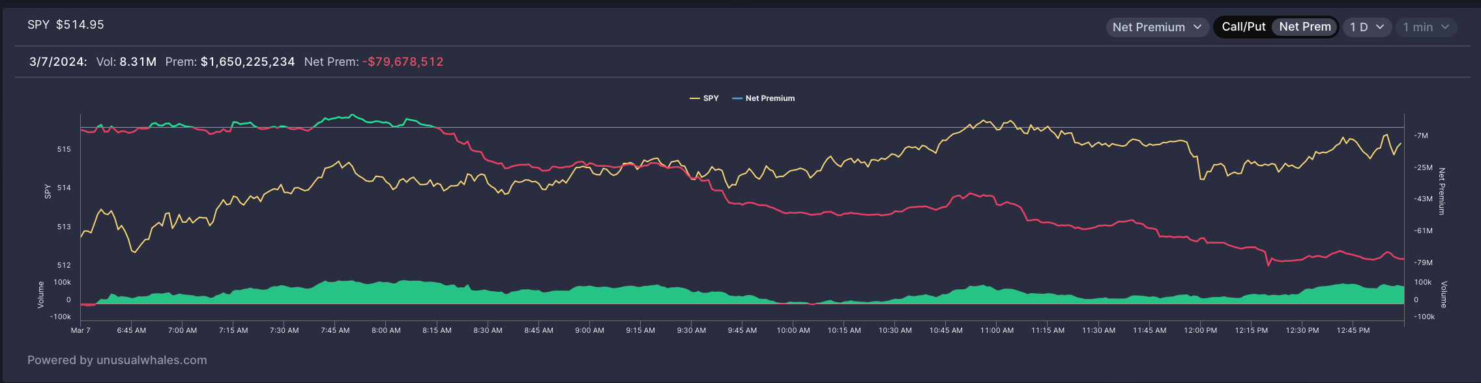Click the 7:00 AM axis label
The width and height of the screenshot is (1481, 383).
(183, 330)
